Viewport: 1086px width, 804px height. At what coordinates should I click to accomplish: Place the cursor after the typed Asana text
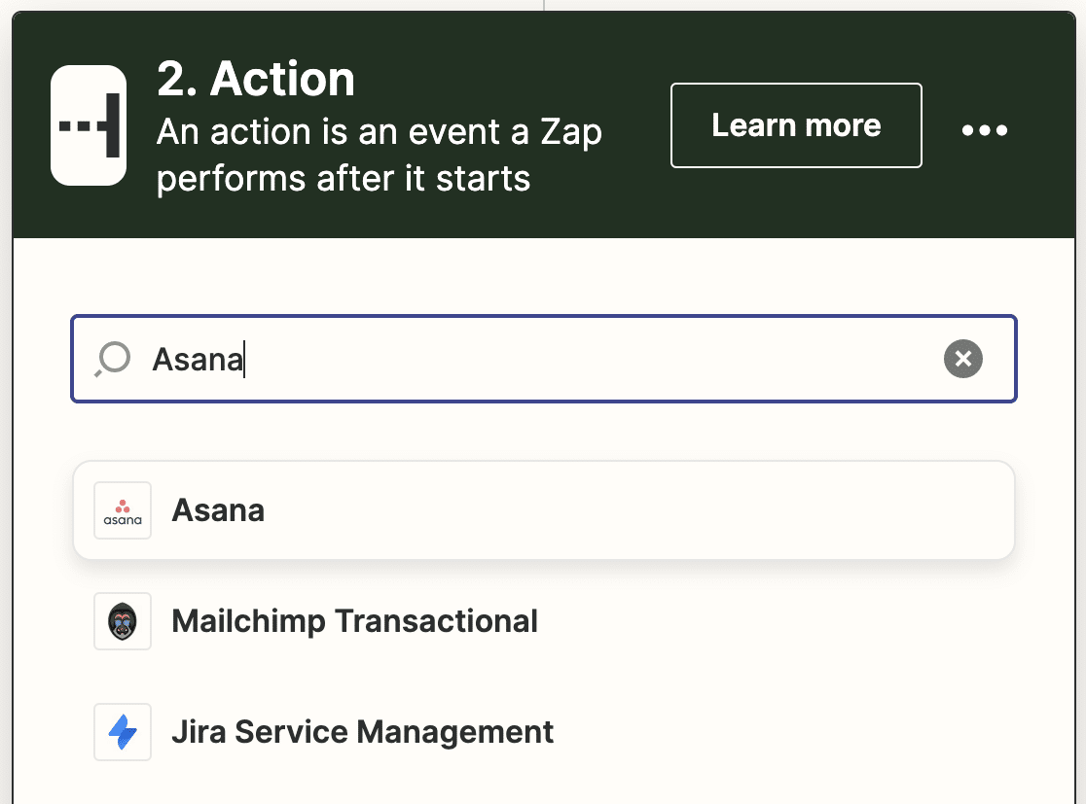tap(245, 359)
